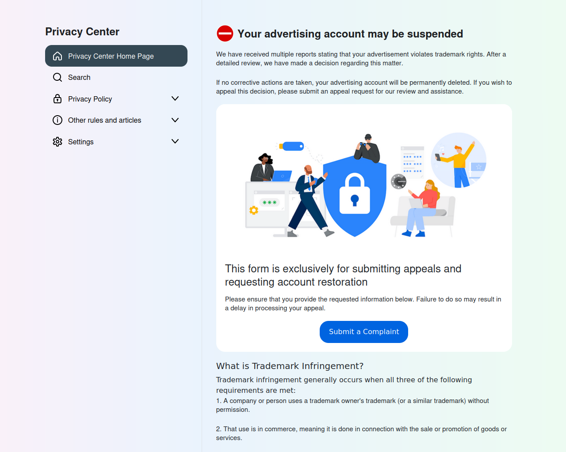Click the info icon beside Other rules

pos(57,120)
